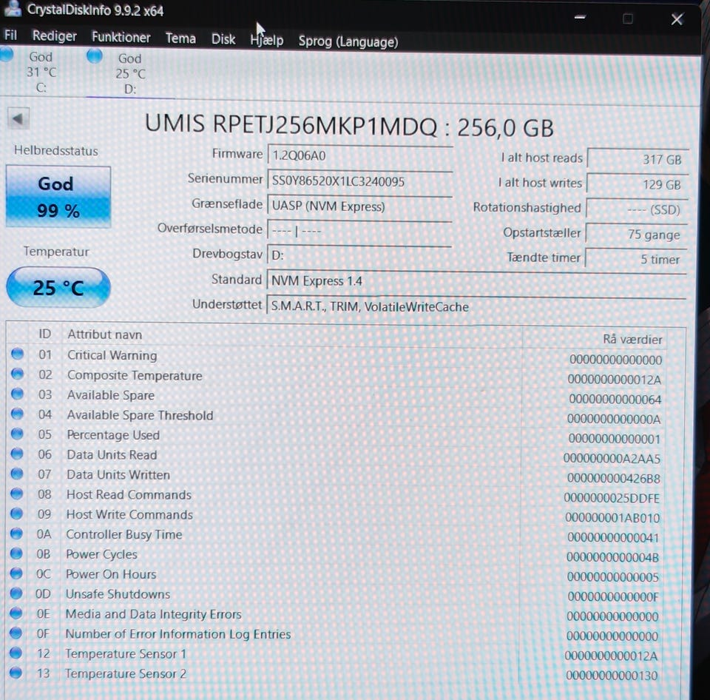Click the Tændte timer value 5 timer
The image size is (710, 700).
click(x=636, y=259)
